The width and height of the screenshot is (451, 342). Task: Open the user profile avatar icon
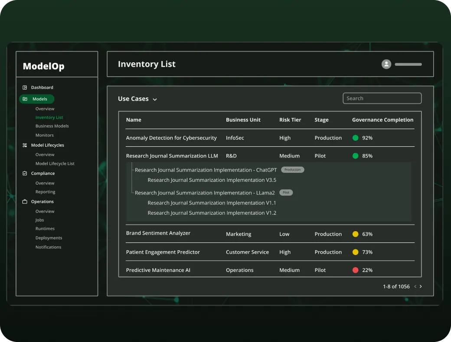click(x=386, y=64)
